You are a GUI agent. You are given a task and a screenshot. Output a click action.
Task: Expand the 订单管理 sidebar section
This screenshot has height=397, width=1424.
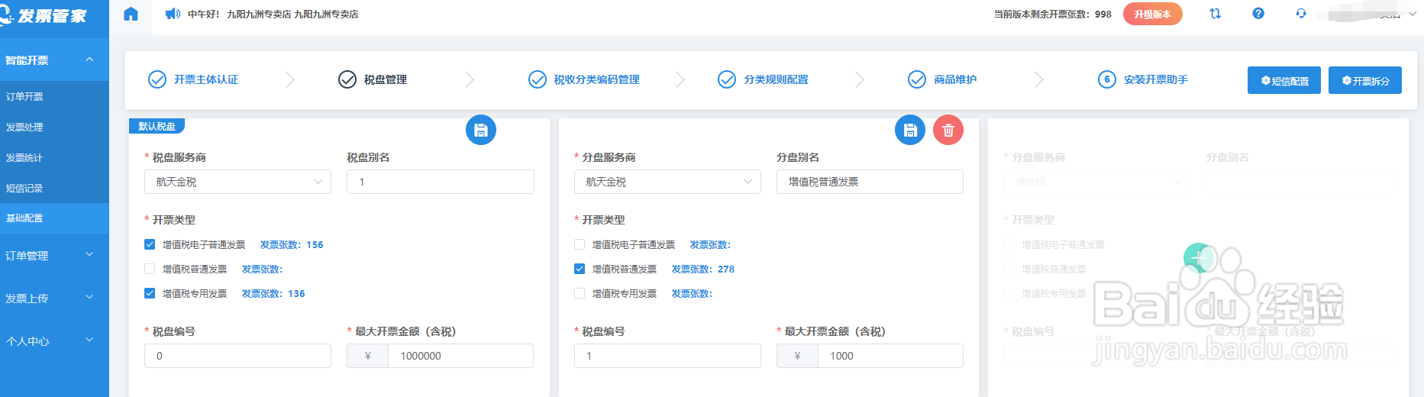[x=54, y=255]
